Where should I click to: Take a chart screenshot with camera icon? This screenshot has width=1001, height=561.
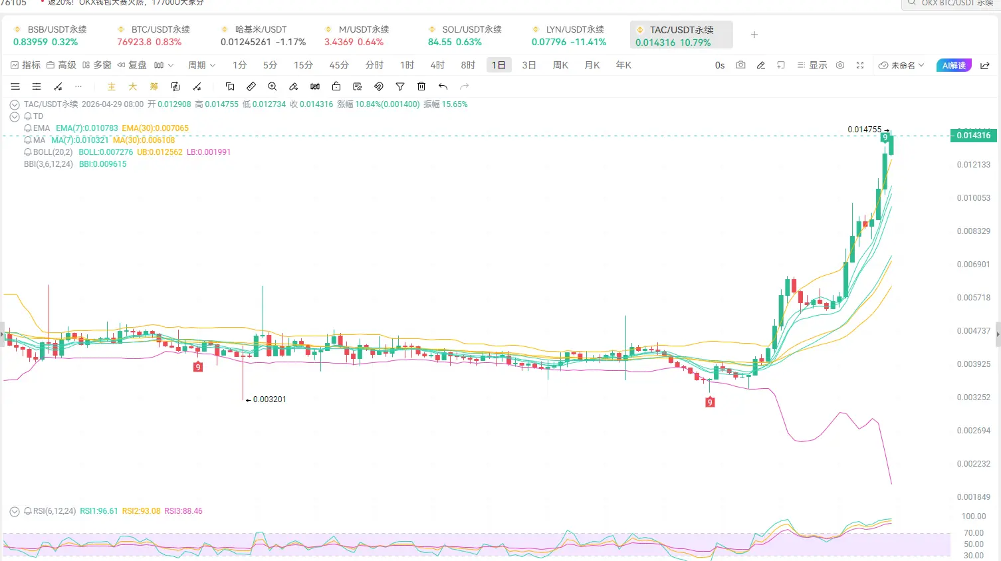[x=740, y=65]
